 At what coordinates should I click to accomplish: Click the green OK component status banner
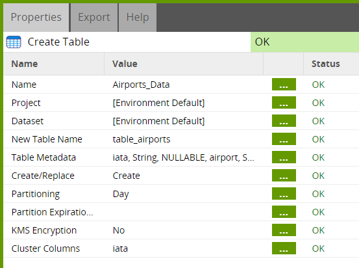click(x=304, y=42)
